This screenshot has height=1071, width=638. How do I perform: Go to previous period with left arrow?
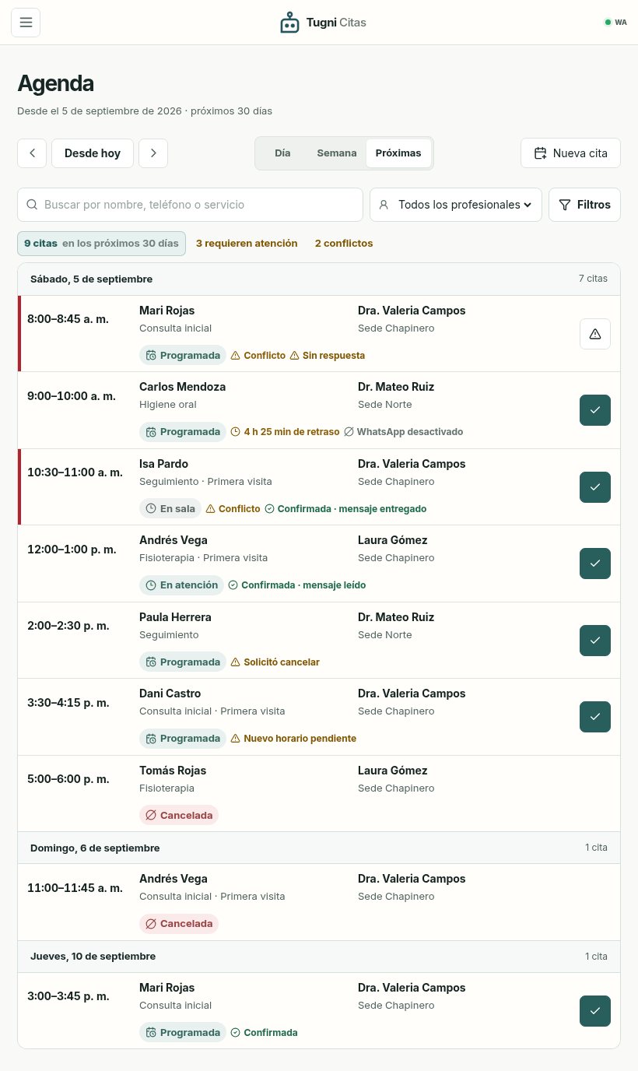pyautogui.click(x=32, y=153)
